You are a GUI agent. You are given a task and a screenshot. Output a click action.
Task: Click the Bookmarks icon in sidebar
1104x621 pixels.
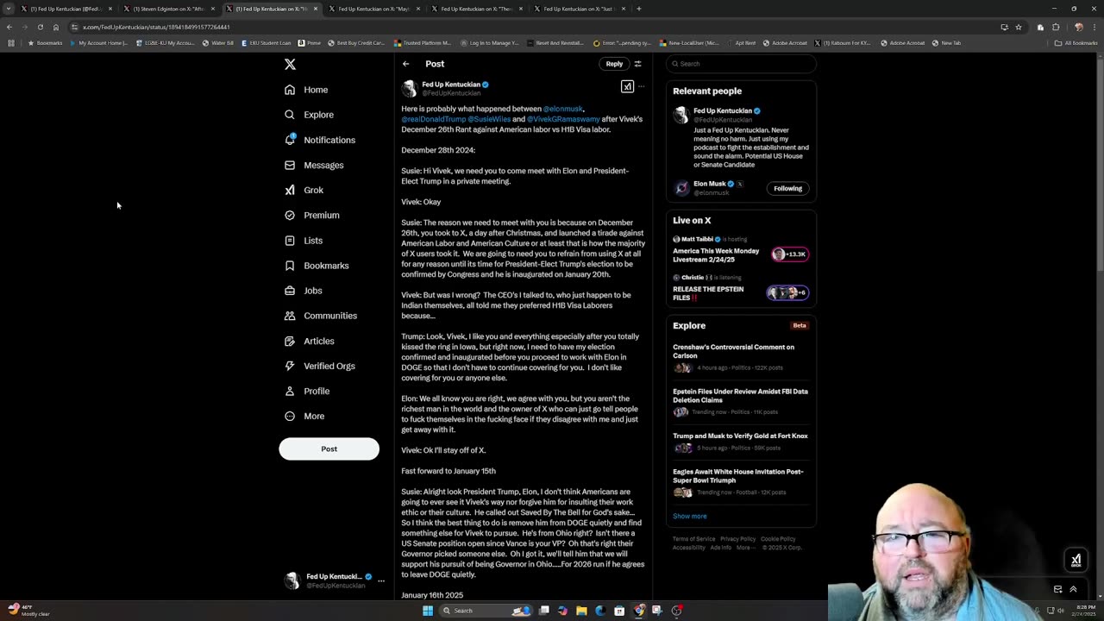click(x=290, y=266)
